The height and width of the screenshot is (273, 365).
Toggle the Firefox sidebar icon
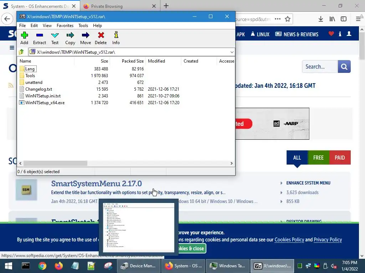click(x=344, y=19)
